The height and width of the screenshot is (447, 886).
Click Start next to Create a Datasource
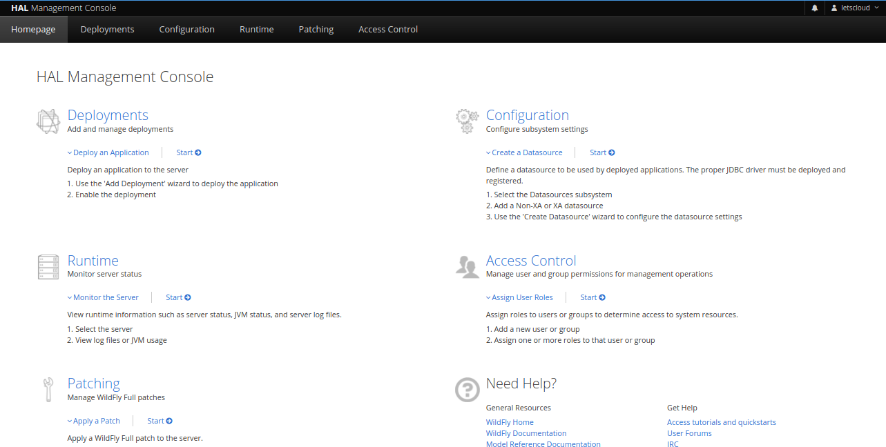pyautogui.click(x=602, y=152)
